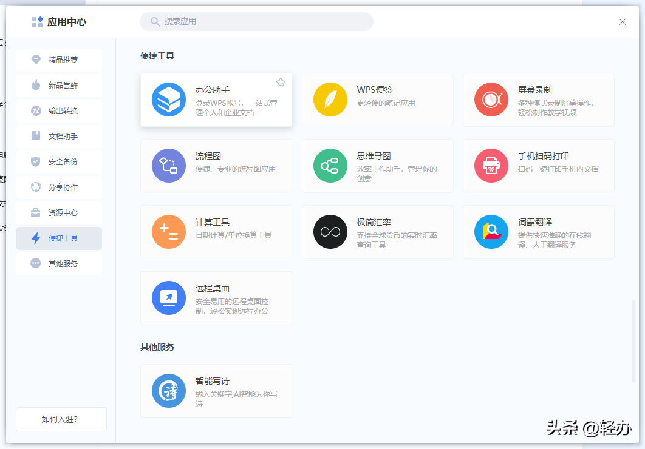Launch the WPS便签 yellow feather icon

(x=330, y=100)
